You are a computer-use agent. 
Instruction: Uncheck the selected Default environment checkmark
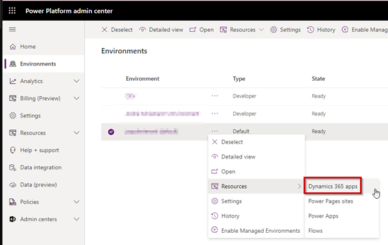111,131
